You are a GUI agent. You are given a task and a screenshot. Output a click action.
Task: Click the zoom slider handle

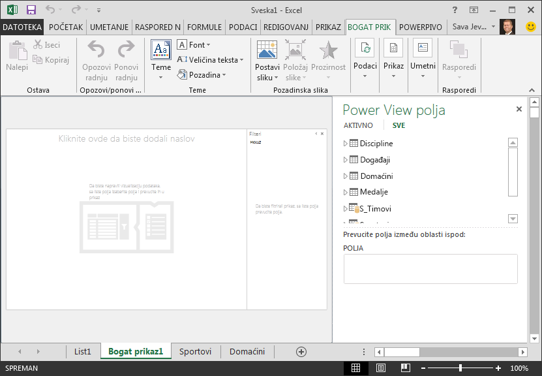tap(460, 368)
